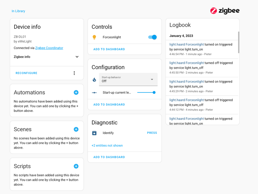Open the Zigbee Coordinator link
Viewport: 258px width, 194px height.
49,48
